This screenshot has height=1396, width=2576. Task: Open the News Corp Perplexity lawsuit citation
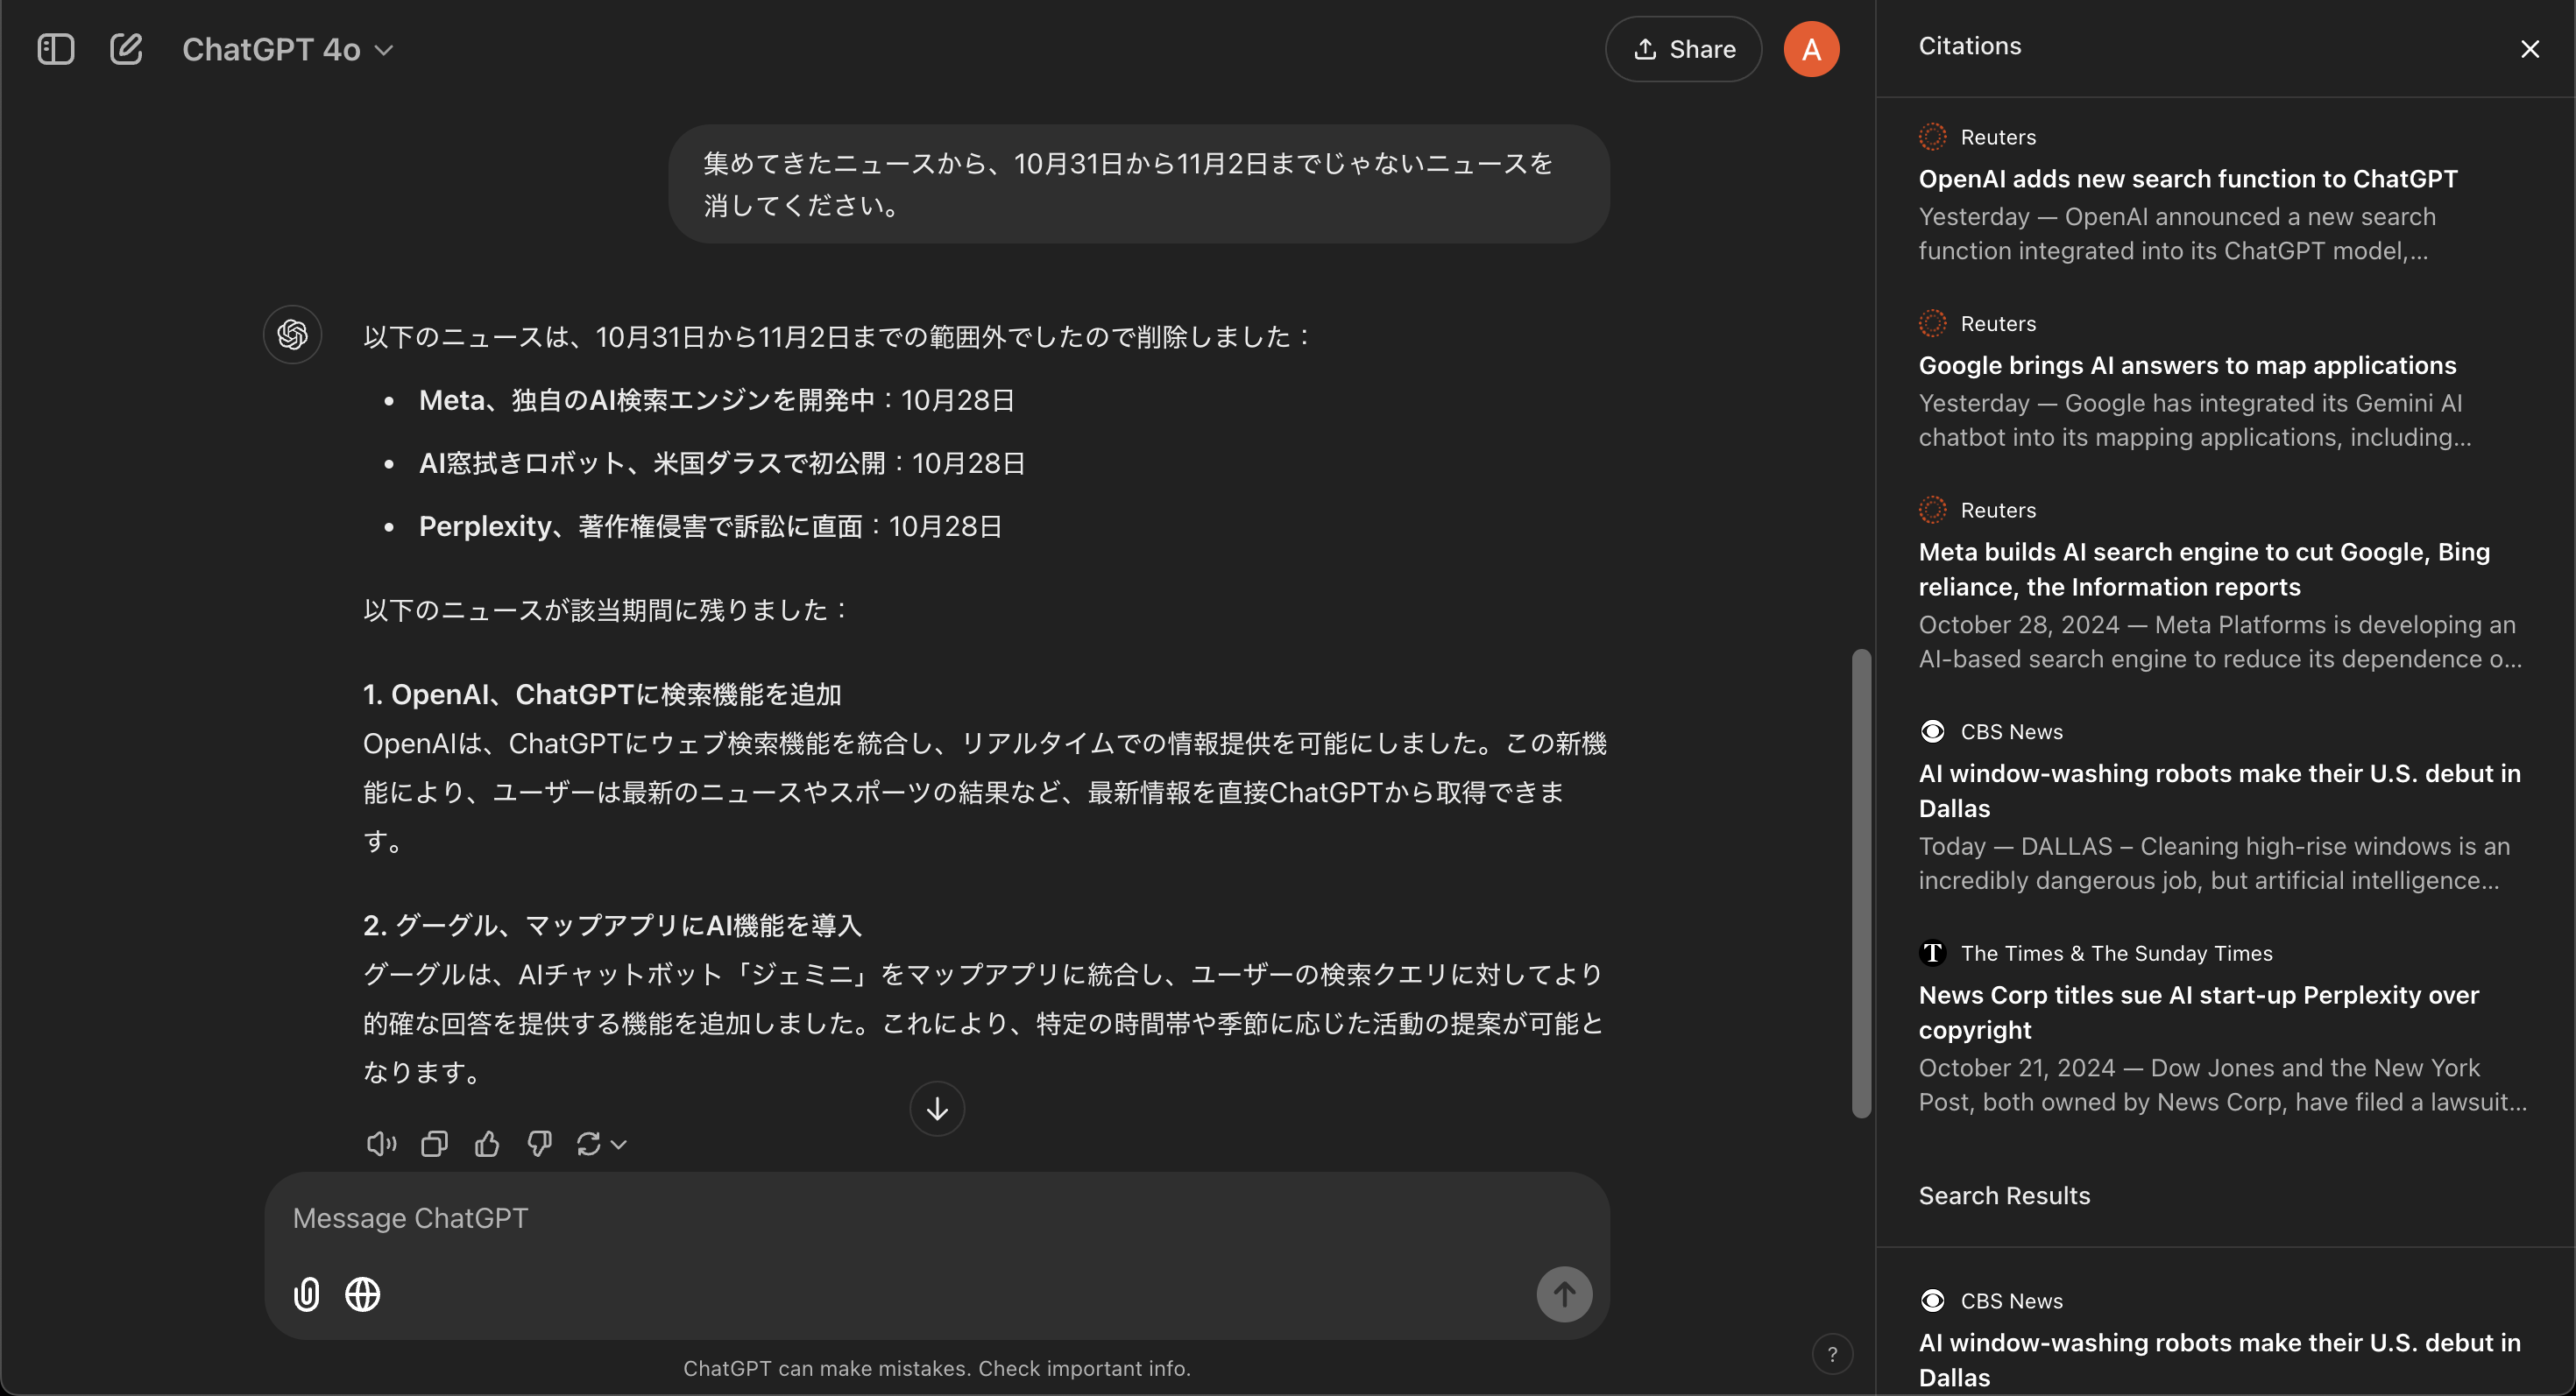coord(2199,1012)
